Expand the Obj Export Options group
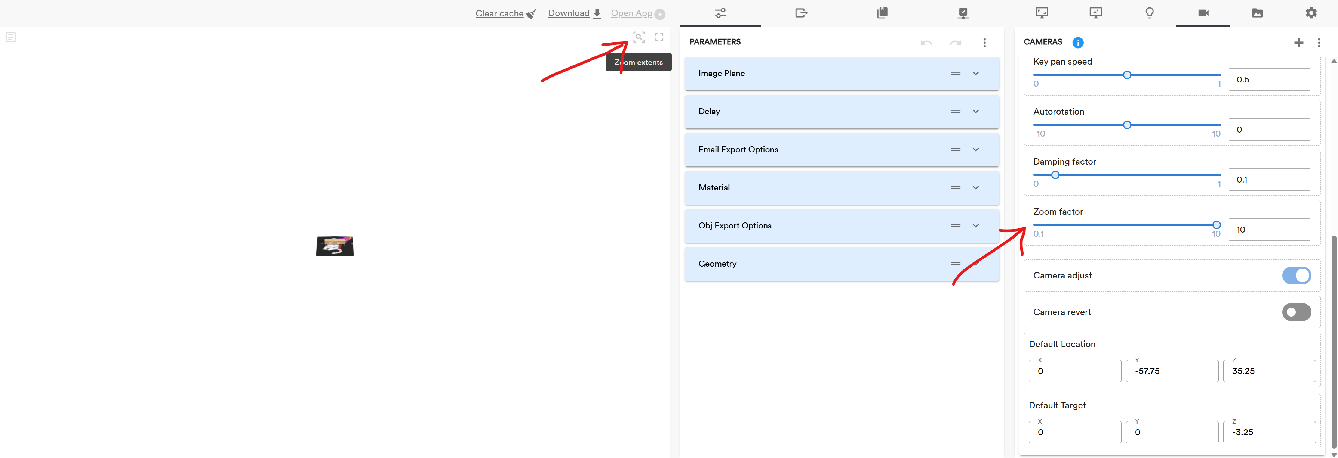The image size is (1338, 458). point(975,225)
